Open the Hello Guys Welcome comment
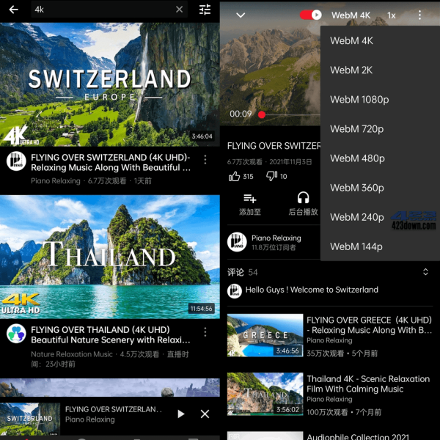Screen dimensions: 440x440 pyautogui.click(x=312, y=290)
